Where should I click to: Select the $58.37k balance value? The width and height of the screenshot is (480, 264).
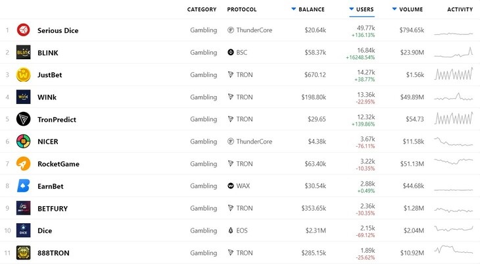coord(315,53)
